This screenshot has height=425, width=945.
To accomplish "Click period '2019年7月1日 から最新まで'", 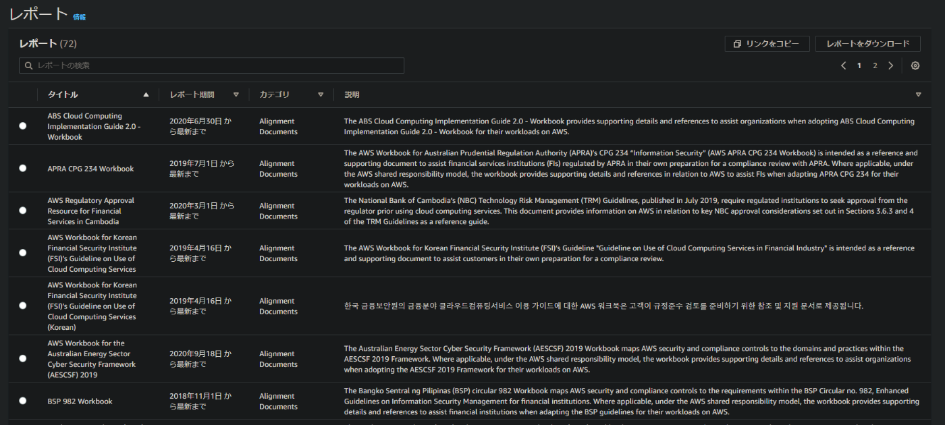I will (202, 169).
